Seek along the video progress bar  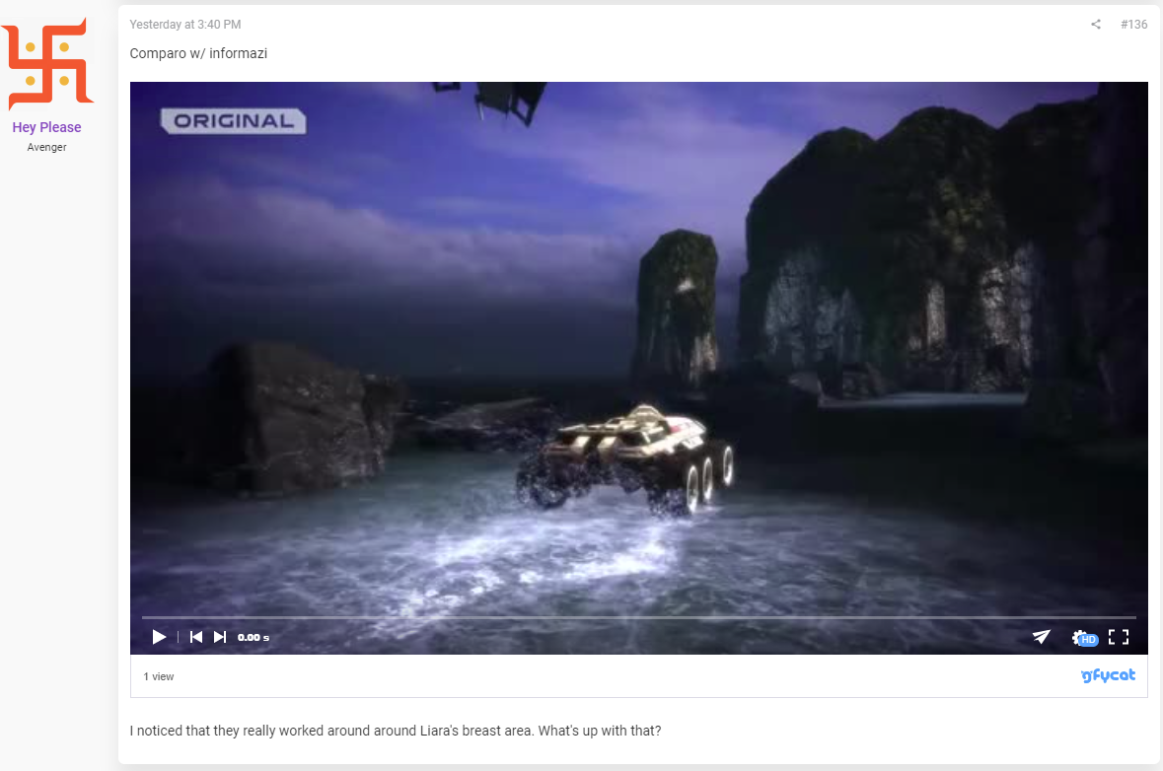point(638,617)
